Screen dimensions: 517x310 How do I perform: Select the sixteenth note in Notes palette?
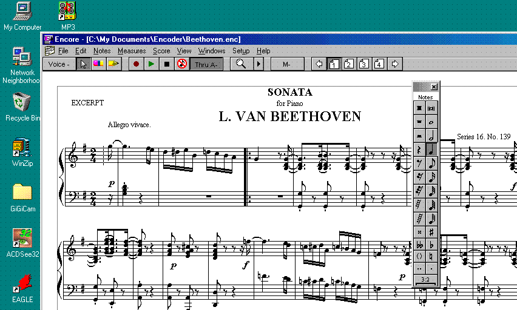(431, 177)
